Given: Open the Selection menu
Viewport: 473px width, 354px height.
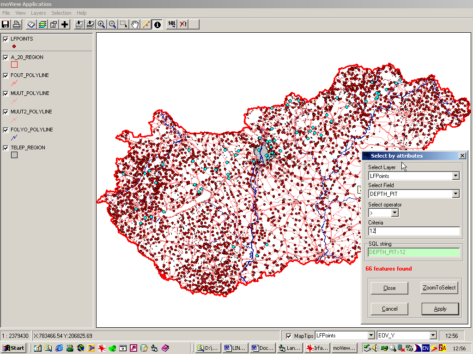Looking at the screenshot, I should [61, 13].
